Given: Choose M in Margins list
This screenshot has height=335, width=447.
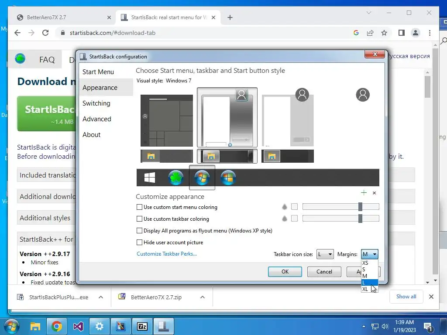Looking at the screenshot, I should (370, 276).
